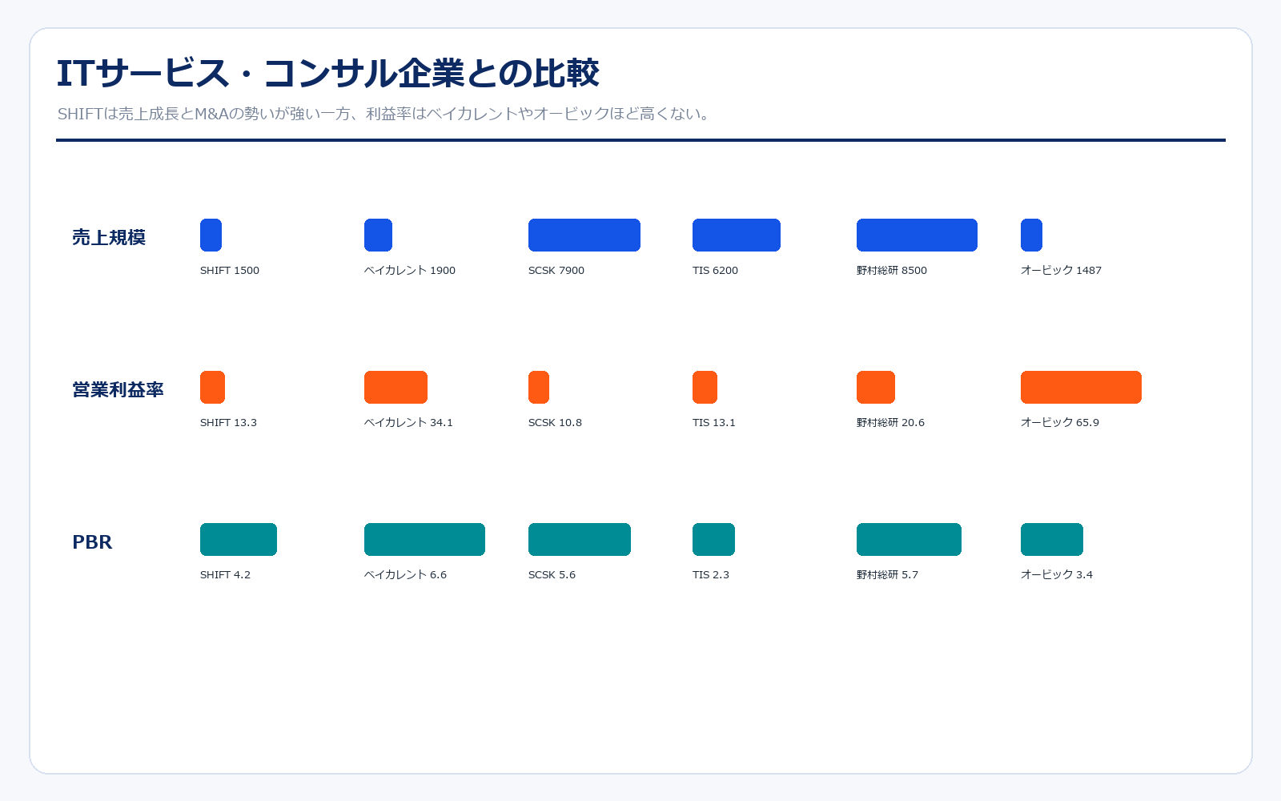This screenshot has height=801, width=1281.
Task: Select the 売上規模 row label
Action: click(109, 237)
